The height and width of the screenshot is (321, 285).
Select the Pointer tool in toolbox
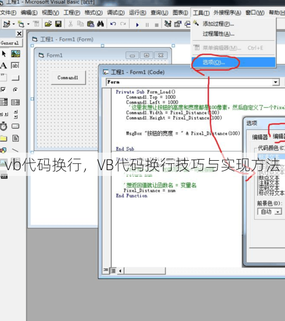[3, 54]
